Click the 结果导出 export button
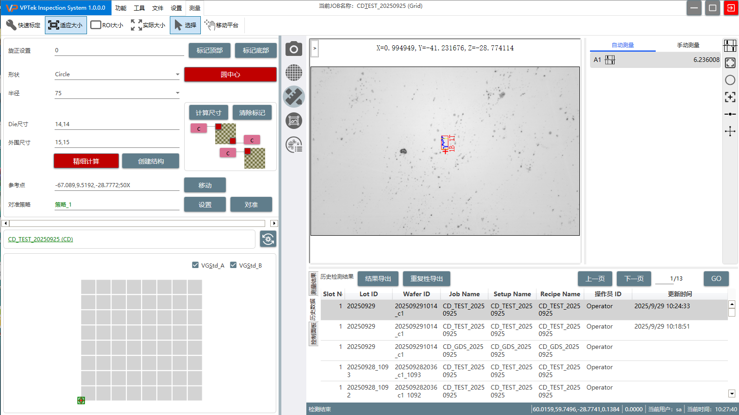Viewport: 739px width, 415px height. pyautogui.click(x=378, y=279)
